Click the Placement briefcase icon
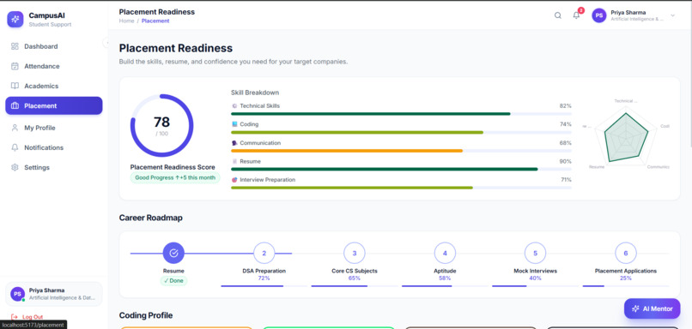Image resolution: width=692 pixels, height=329 pixels. click(x=15, y=105)
